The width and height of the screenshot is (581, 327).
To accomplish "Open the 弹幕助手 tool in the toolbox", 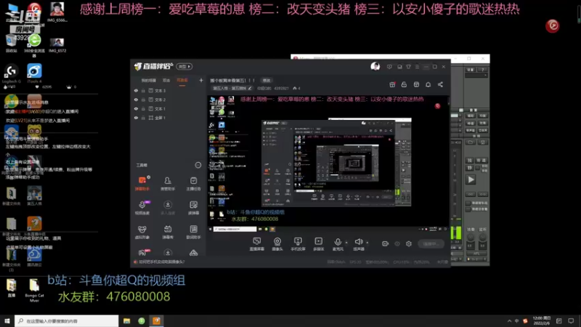I will pyautogui.click(x=142, y=183).
